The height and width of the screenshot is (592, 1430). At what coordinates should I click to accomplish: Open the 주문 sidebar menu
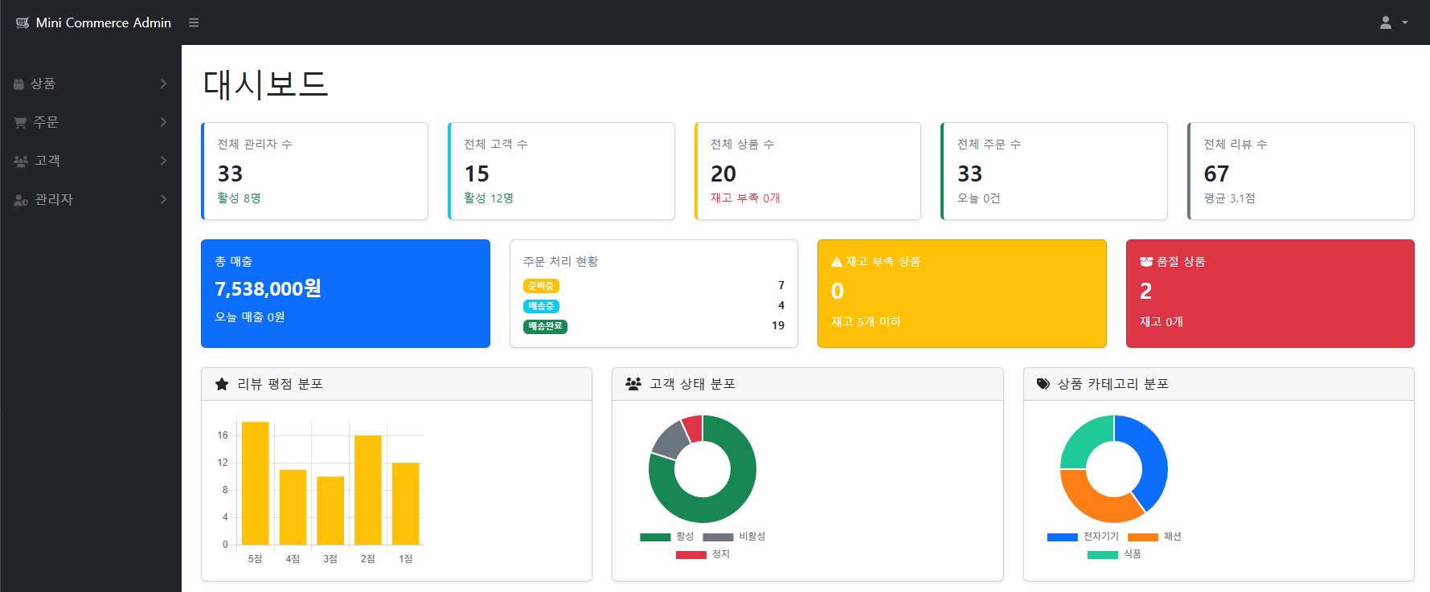tap(91, 122)
